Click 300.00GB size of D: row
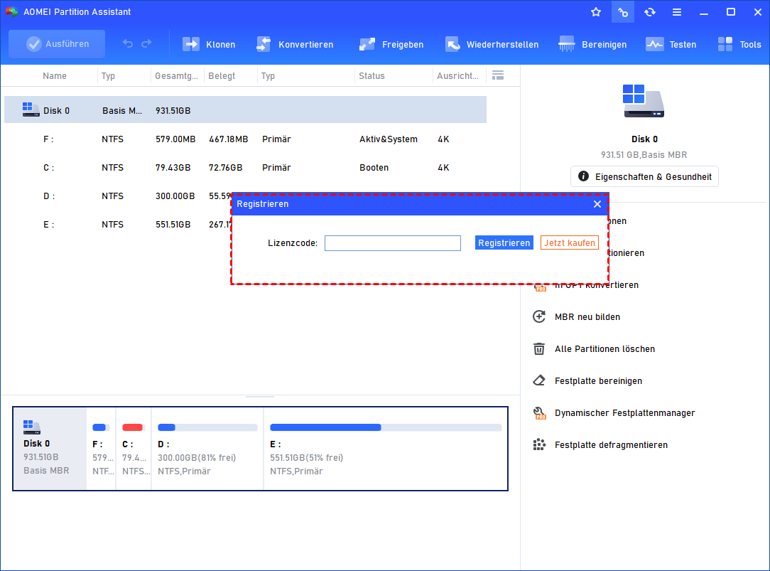770x571 pixels. (x=175, y=196)
